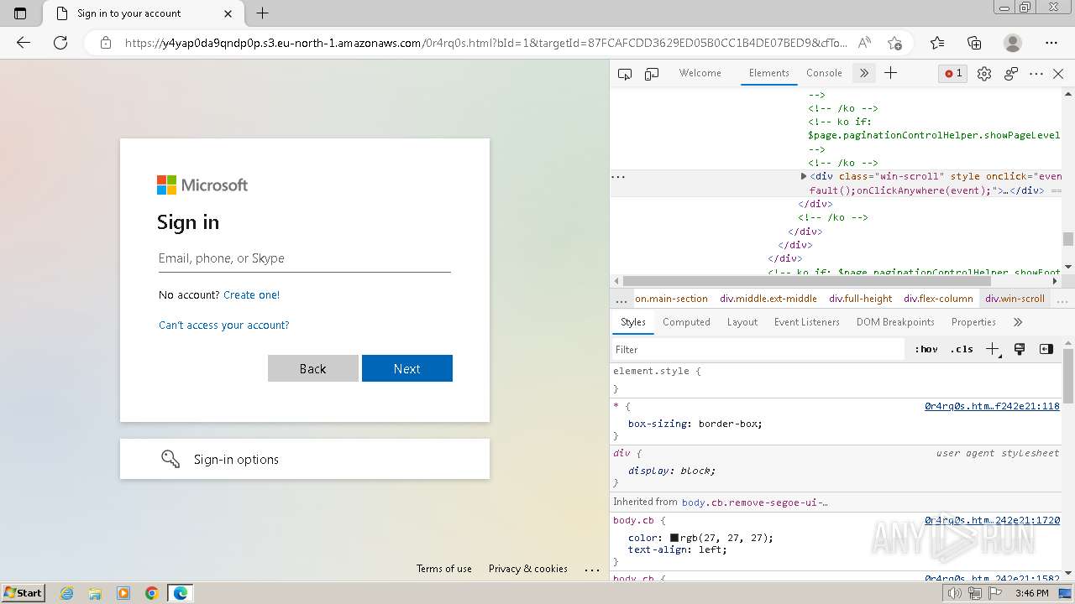This screenshot has width=1075, height=604.
Task: Click the Back button
Action: [313, 368]
